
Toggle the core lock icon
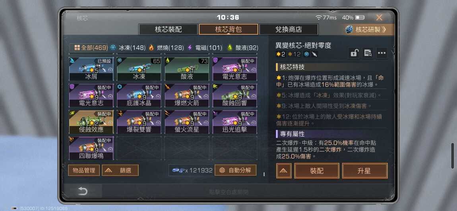click(354, 53)
